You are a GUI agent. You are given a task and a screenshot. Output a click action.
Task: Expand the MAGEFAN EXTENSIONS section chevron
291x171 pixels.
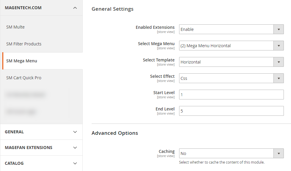(x=75, y=148)
